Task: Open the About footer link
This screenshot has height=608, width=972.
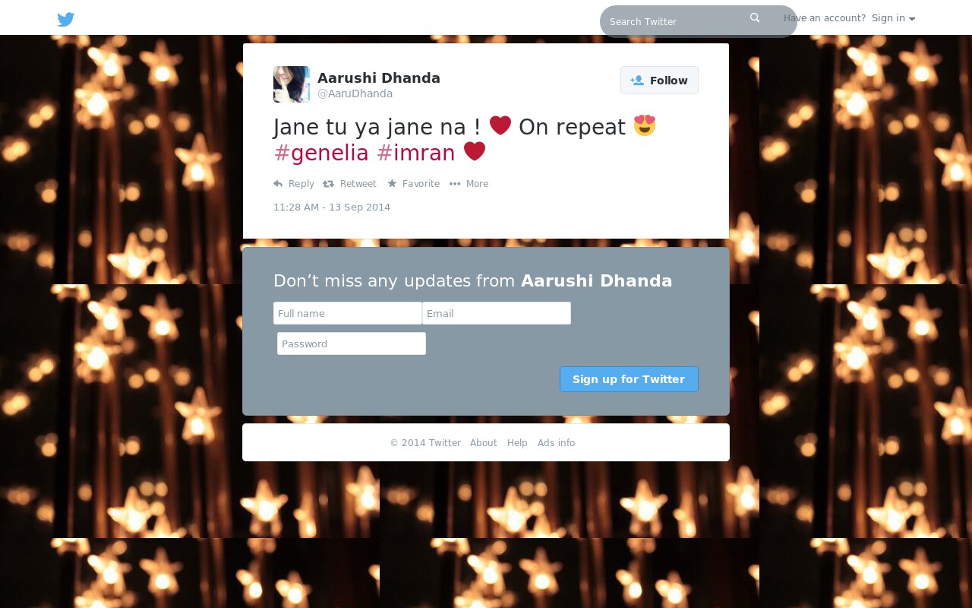Action: pyautogui.click(x=484, y=443)
